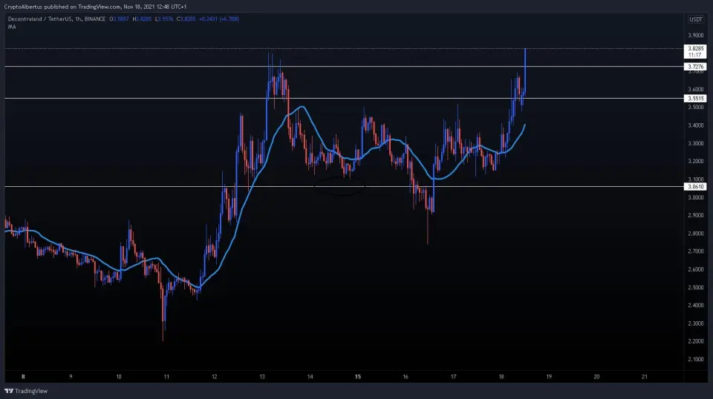The image size is (713, 399).
Task: Click the TradingView logo in the footer
Action: click(20, 391)
